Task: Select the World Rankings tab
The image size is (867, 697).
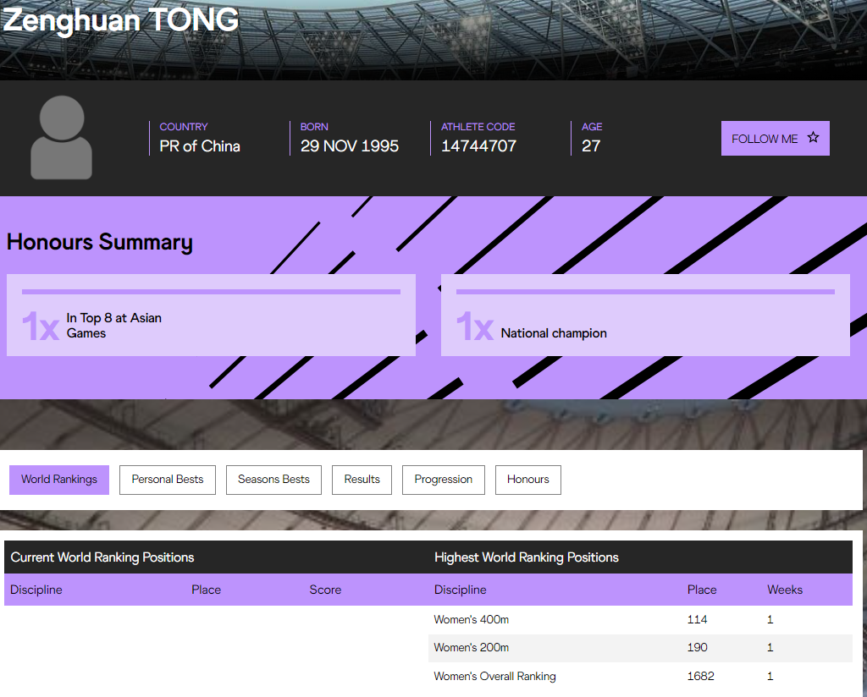Action: [x=59, y=480]
